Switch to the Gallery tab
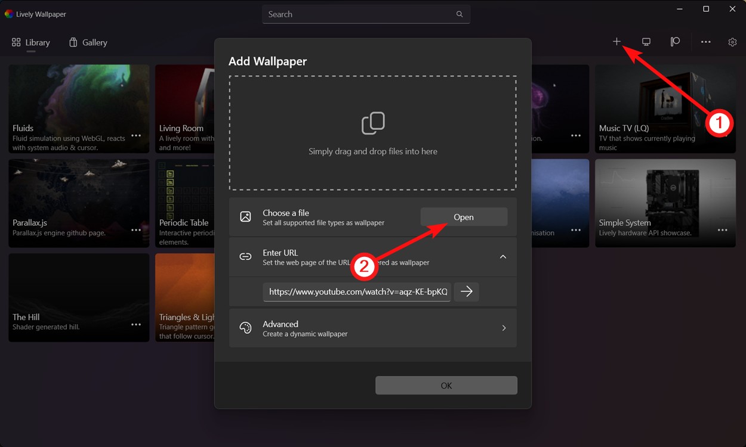Image resolution: width=746 pixels, height=447 pixels. coord(88,42)
